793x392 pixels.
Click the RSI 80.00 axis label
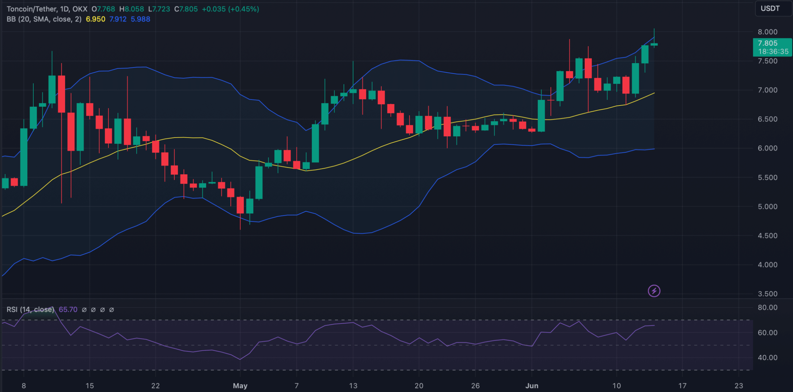[x=768, y=307]
